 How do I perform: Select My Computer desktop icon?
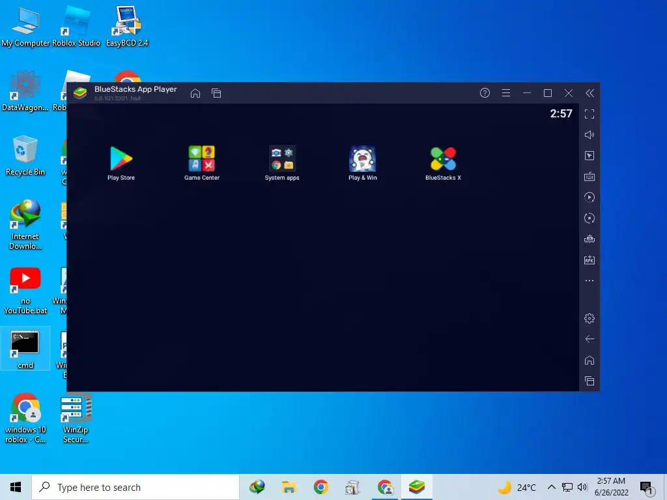(x=25, y=27)
